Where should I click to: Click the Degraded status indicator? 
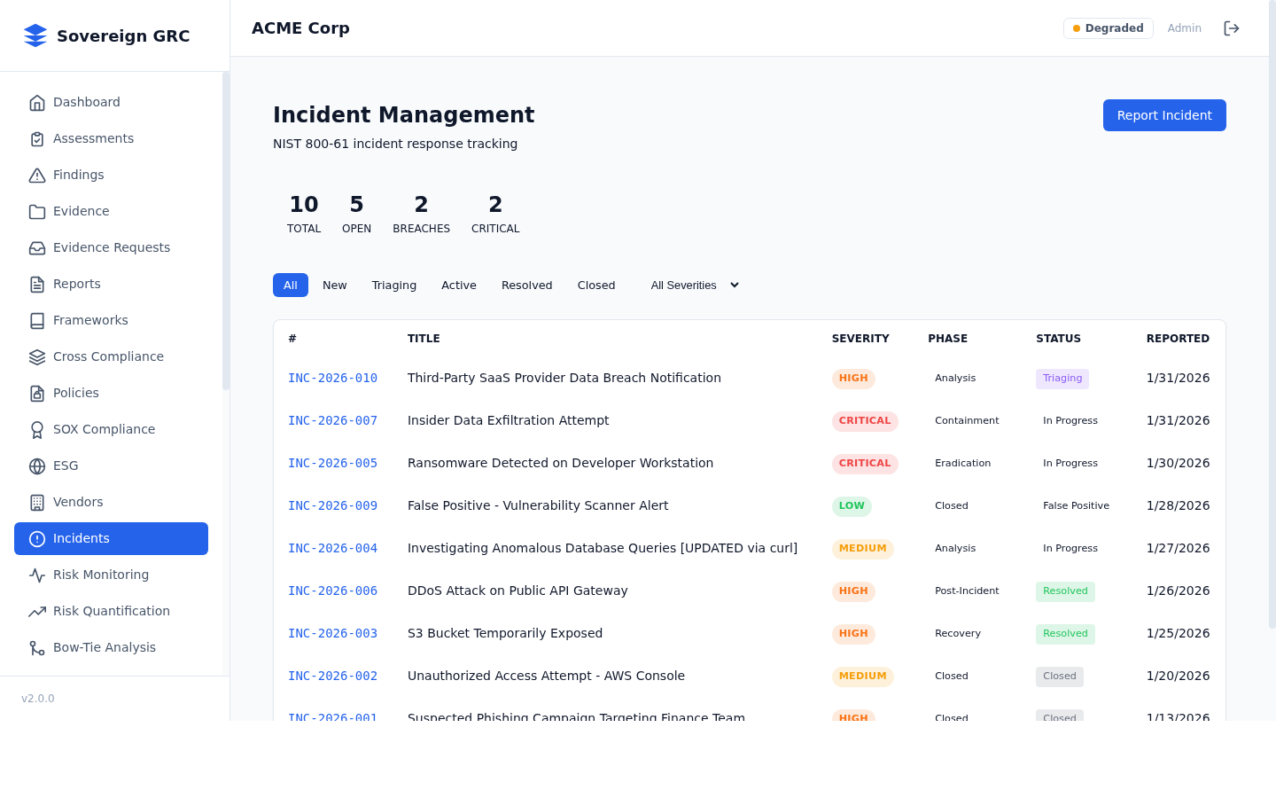1108,28
